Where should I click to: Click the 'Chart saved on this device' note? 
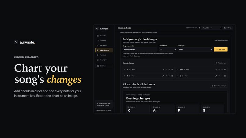pyautogui.click(x=221, y=41)
